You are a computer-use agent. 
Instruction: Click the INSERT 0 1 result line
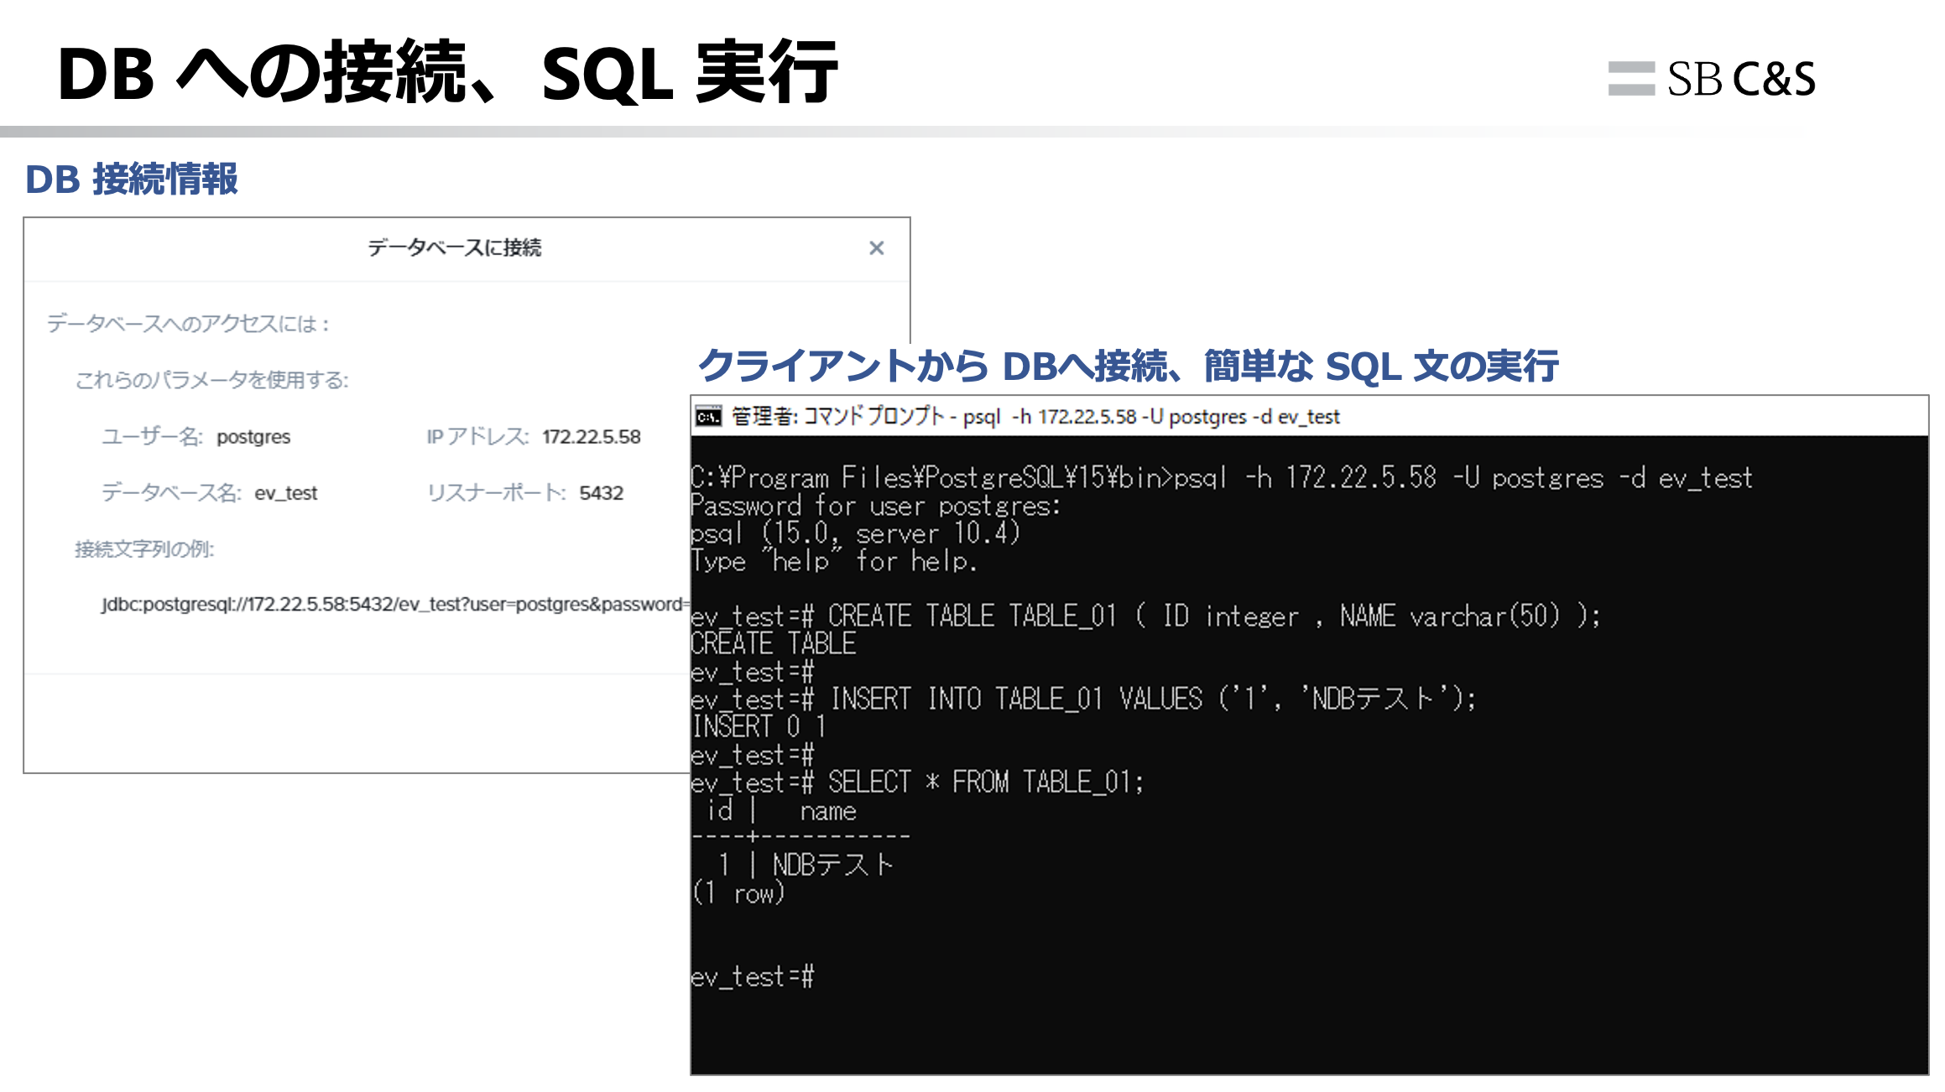pos(759,727)
